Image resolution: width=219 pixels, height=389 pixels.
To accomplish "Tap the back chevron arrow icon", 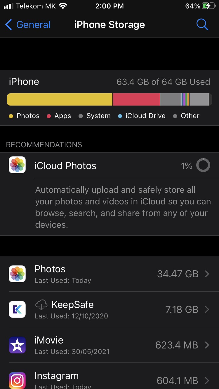I will tap(9, 25).
